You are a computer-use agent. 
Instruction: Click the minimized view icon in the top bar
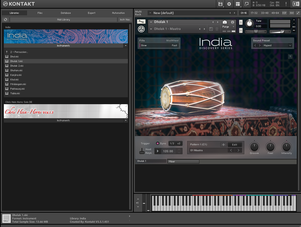(x=246, y=4)
